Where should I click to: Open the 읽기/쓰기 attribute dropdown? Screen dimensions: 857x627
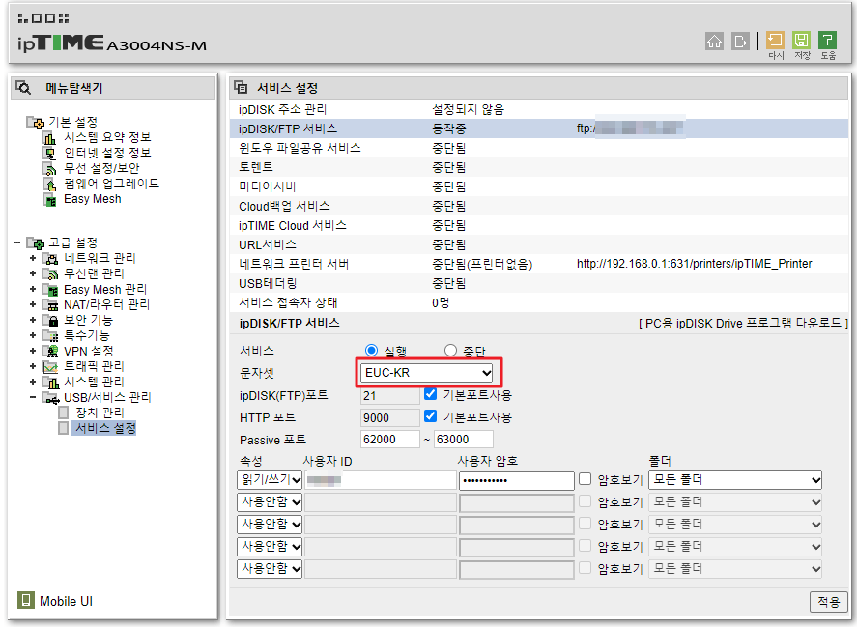(x=270, y=480)
